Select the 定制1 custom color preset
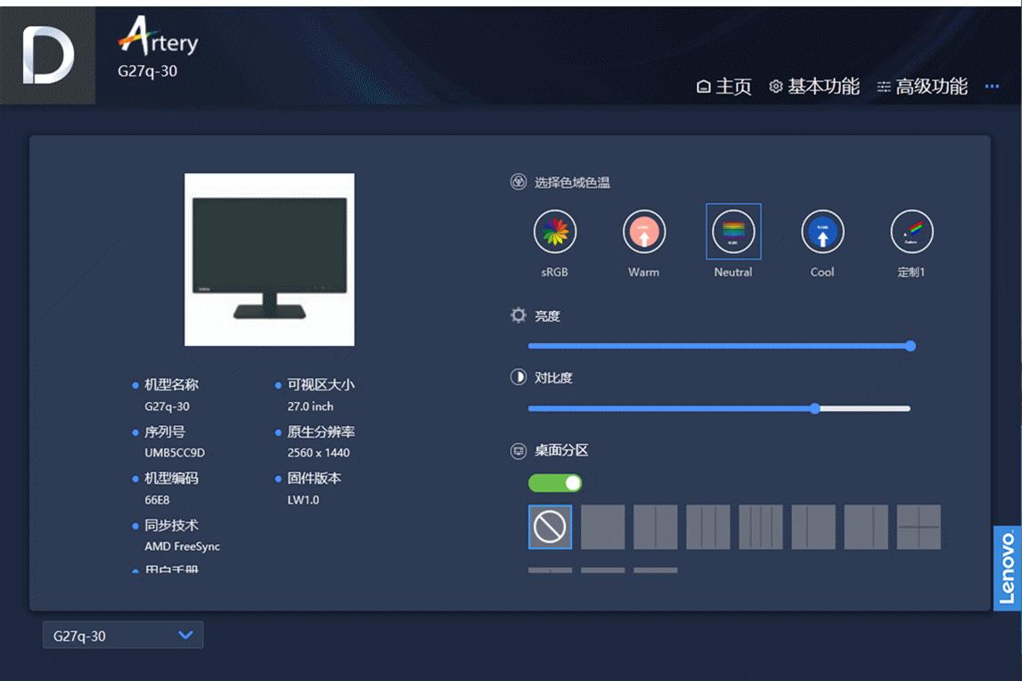Viewport: 1022px width, 681px height. [912, 232]
